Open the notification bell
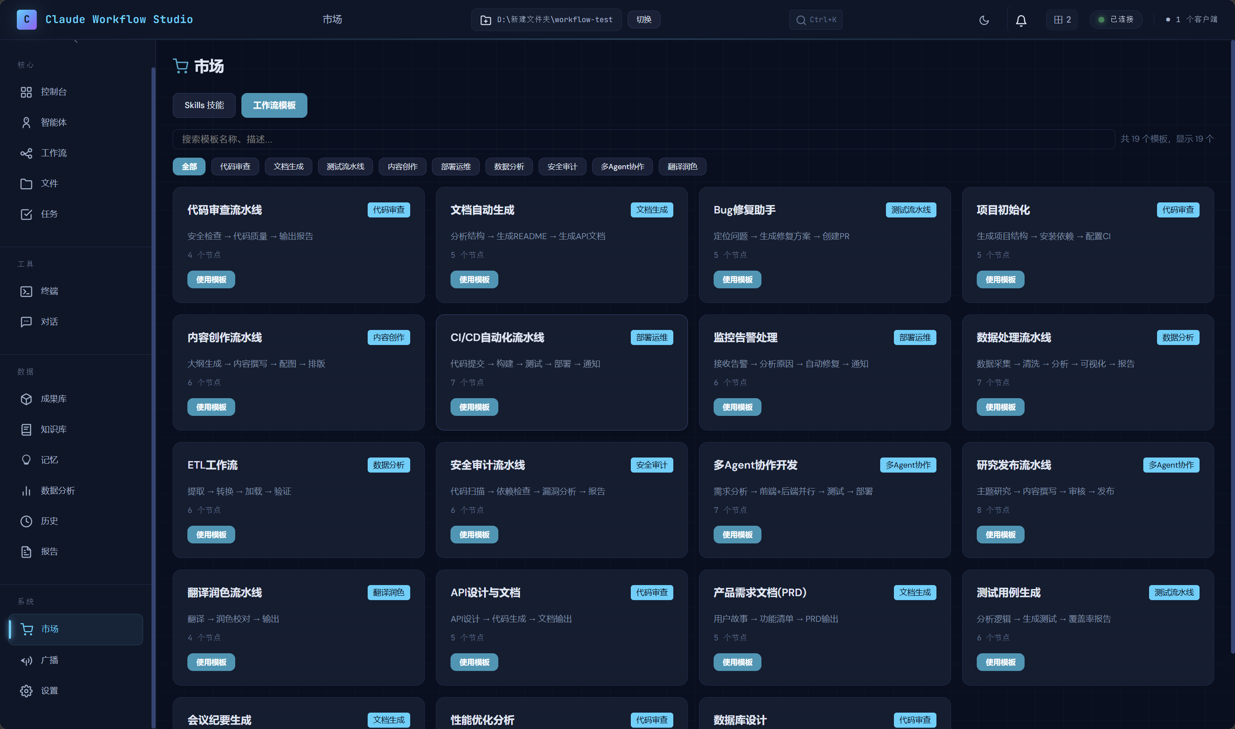 pyautogui.click(x=1021, y=20)
